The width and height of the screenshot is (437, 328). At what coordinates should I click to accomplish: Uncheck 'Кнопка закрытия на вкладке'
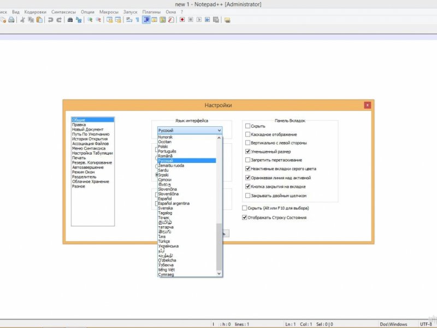(247, 186)
